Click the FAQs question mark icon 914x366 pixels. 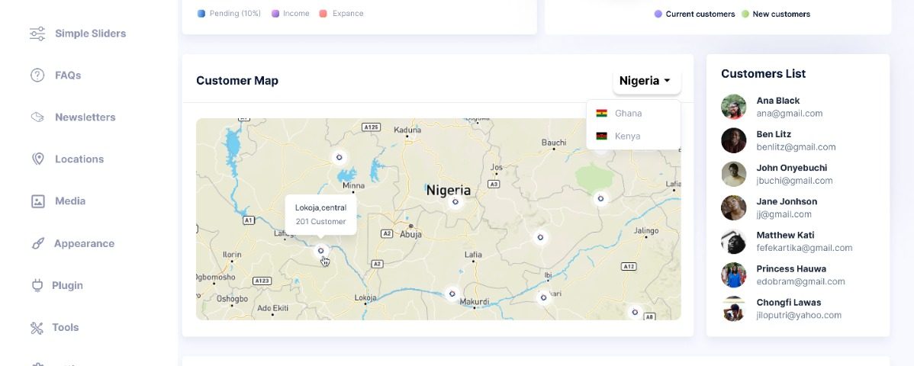pyautogui.click(x=37, y=75)
